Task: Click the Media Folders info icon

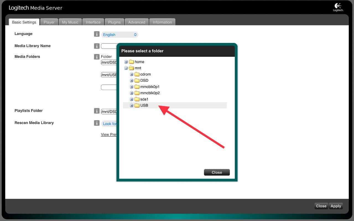Action: [97, 57]
